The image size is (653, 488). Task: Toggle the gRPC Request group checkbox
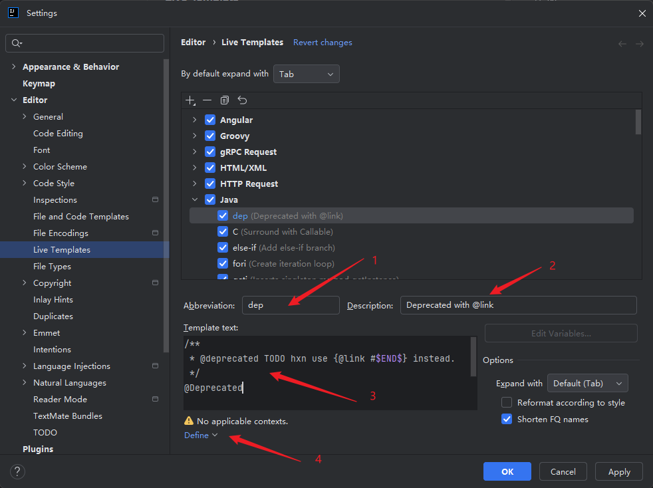click(210, 152)
